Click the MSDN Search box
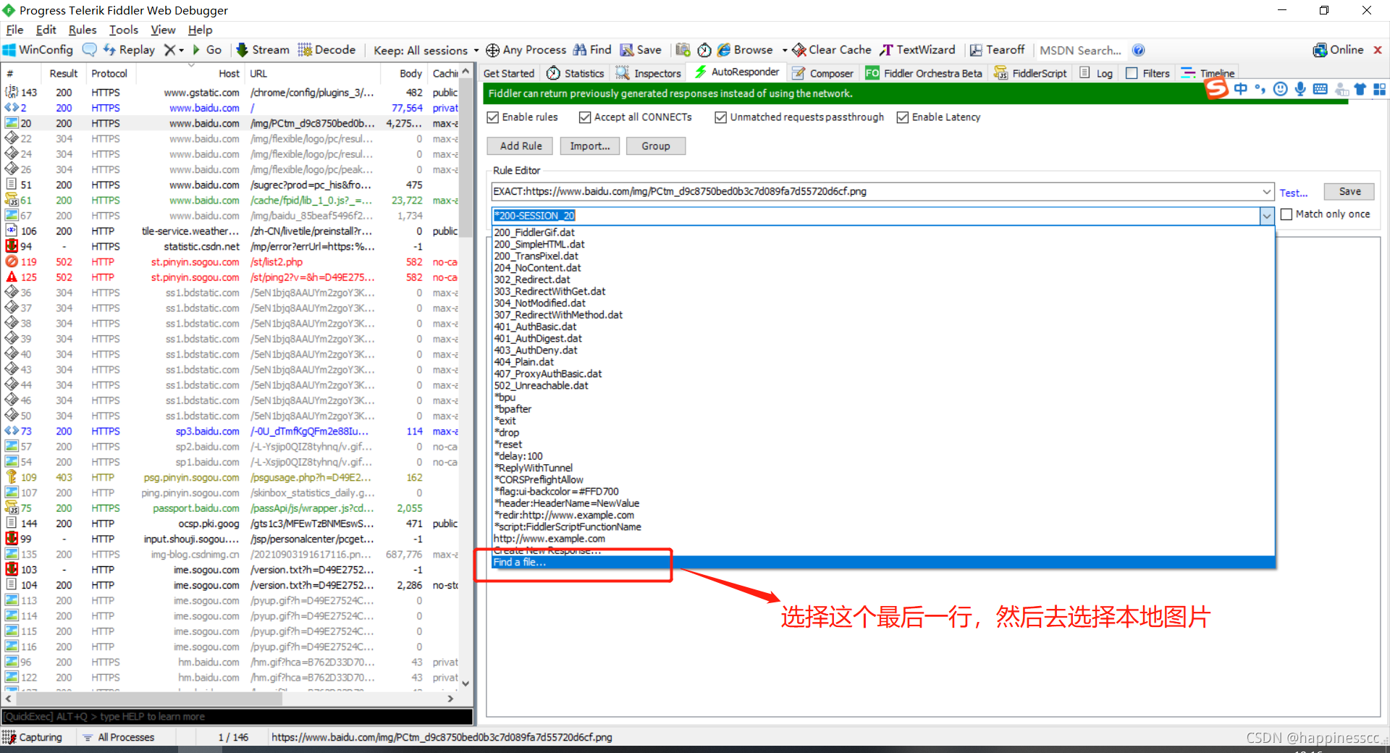 [1080, 50]
